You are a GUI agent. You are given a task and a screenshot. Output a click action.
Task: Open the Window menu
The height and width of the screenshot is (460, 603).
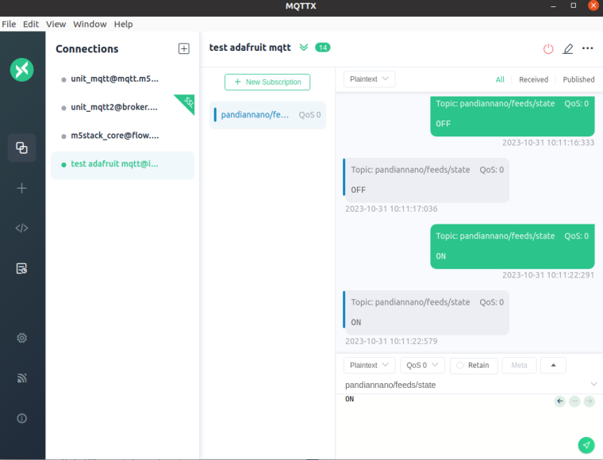pos(90,25)
